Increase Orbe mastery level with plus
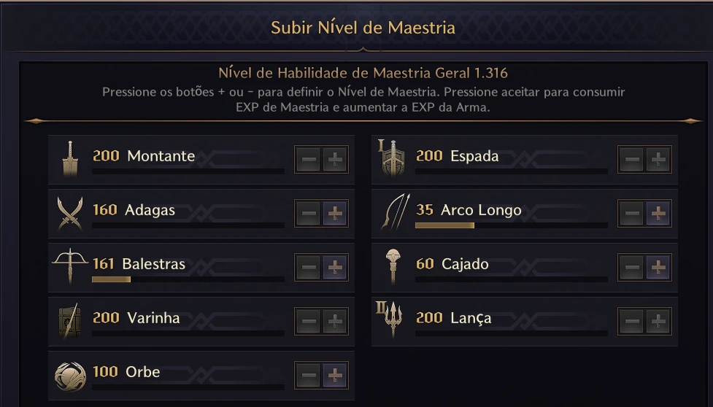This screenshot has width=713, height=407. pyautogui.click(x=335, y=376)
